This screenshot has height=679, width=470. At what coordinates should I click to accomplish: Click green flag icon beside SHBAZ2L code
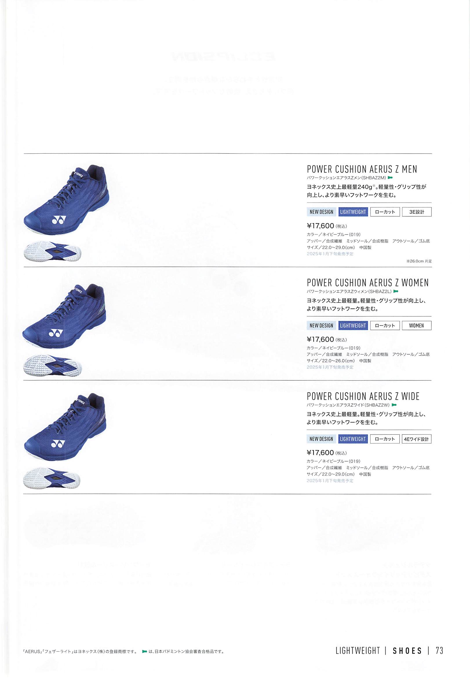(x=396, y=291)
